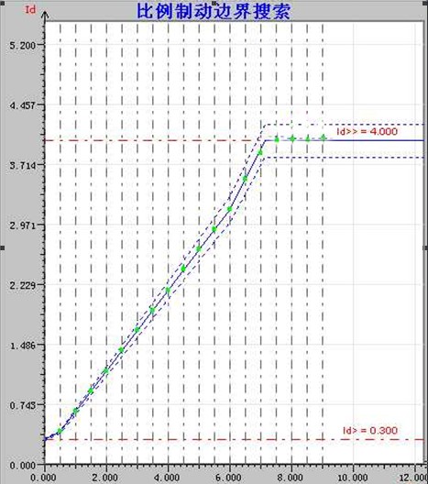Click the 5.200 tick label on the vertical axis

tap(23, 46)
